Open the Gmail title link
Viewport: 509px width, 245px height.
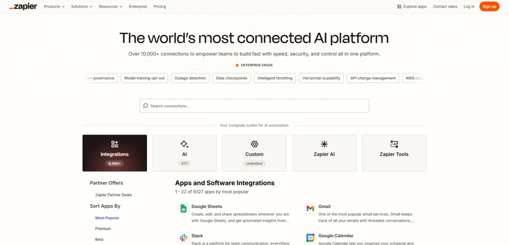tap(324, 206)
